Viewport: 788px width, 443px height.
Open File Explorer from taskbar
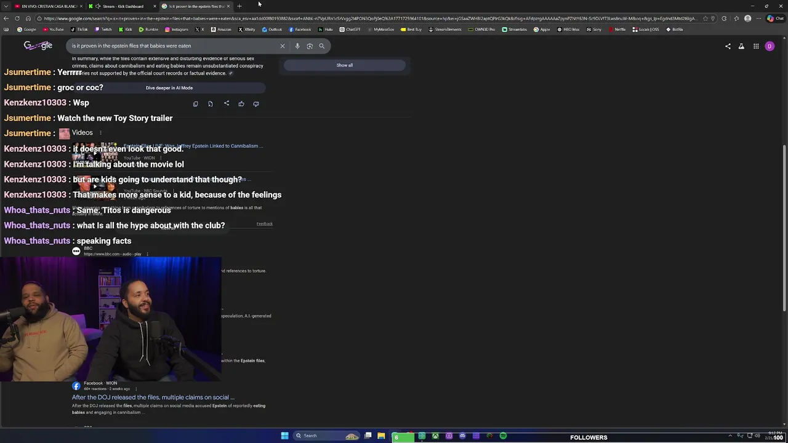[x=381, y=436]
